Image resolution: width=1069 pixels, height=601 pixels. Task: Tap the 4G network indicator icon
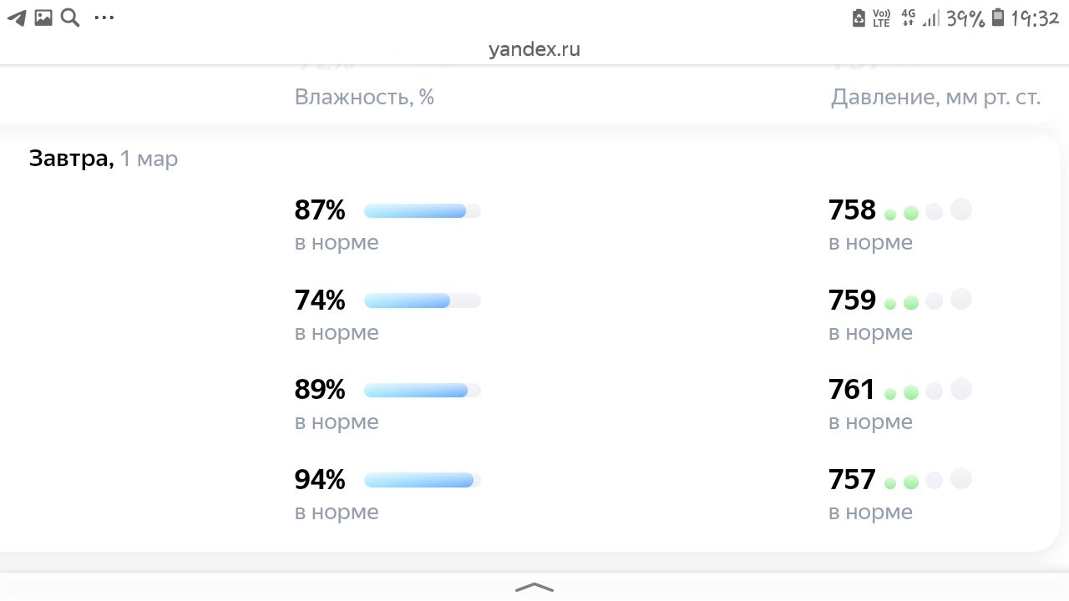point(909,18)
